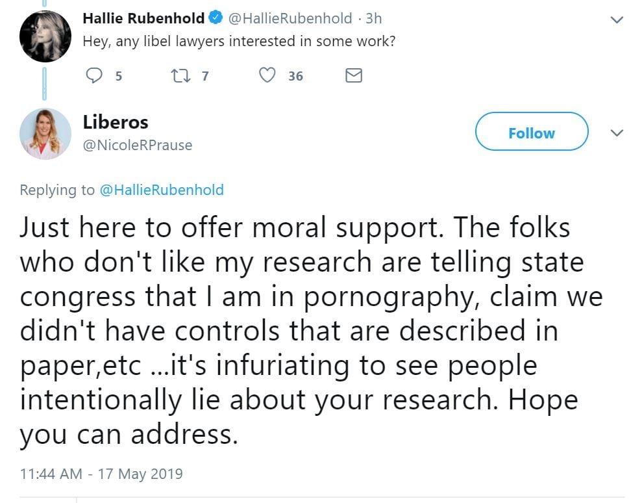Open the Hallie Rubenhold display name link
This screenshot has height=503, width=631.
pyautogui.click(x=143, y=18)
